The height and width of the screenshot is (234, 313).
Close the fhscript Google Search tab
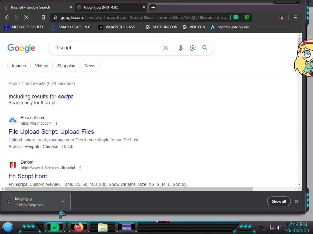click(71, 7)
